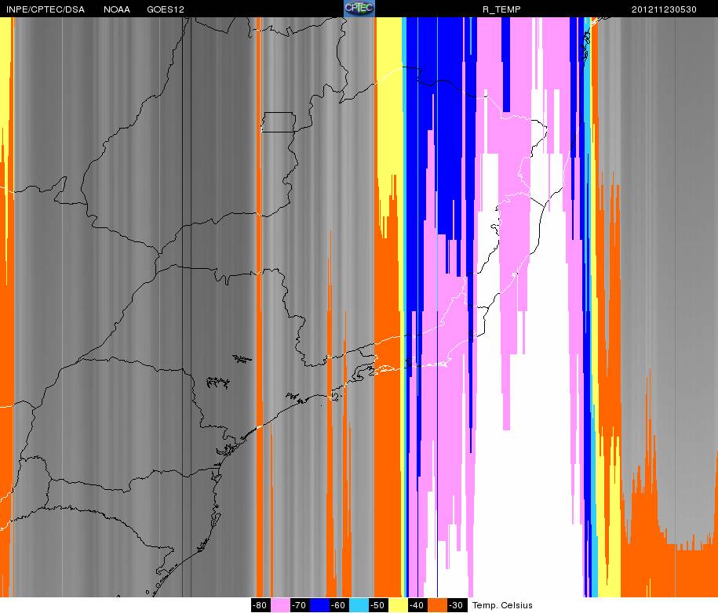Click the orange legend swatch after -40
718x613 pixels.
point(437,605)
